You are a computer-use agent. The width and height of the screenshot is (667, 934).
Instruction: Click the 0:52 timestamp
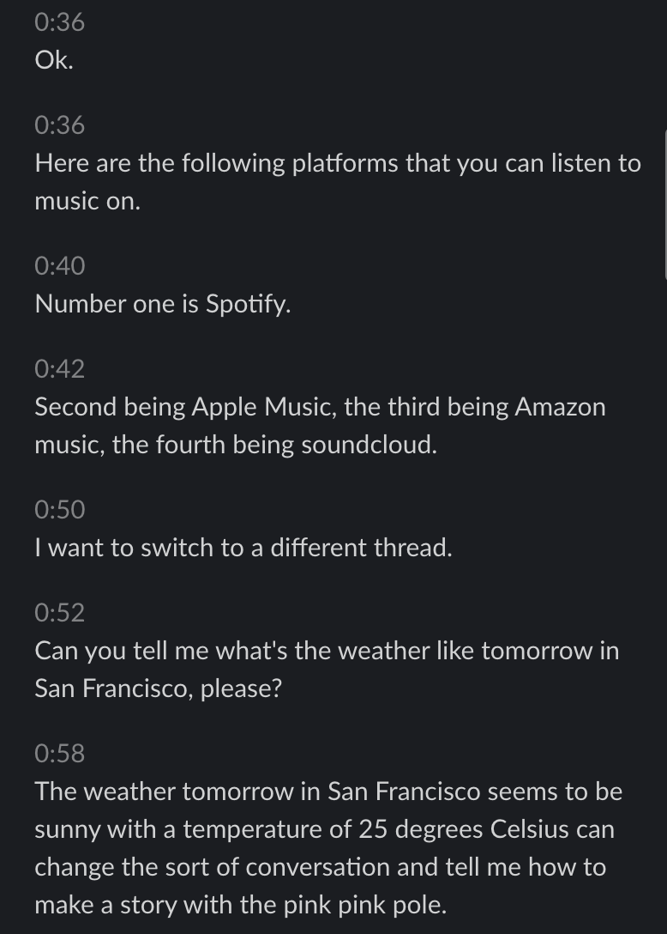[59, 613]
